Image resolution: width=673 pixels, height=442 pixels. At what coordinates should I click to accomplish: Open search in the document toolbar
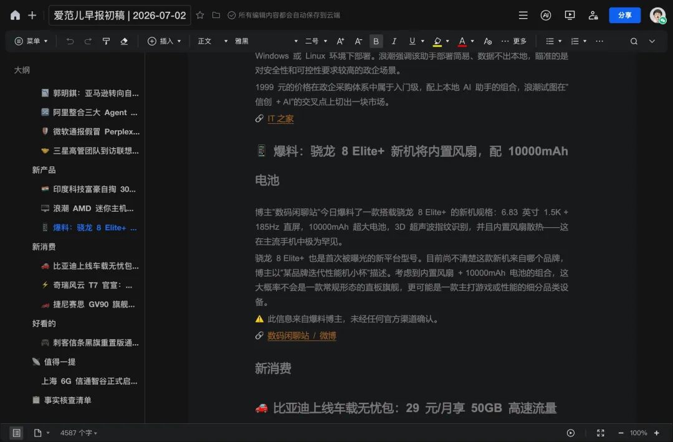[634, 41]
